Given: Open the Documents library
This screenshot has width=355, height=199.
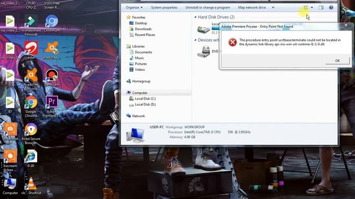Looking at the screenshot, I should 140,52.
